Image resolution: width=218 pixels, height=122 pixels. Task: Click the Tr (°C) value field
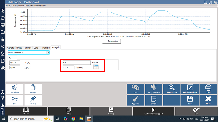(x=14, y=63)
